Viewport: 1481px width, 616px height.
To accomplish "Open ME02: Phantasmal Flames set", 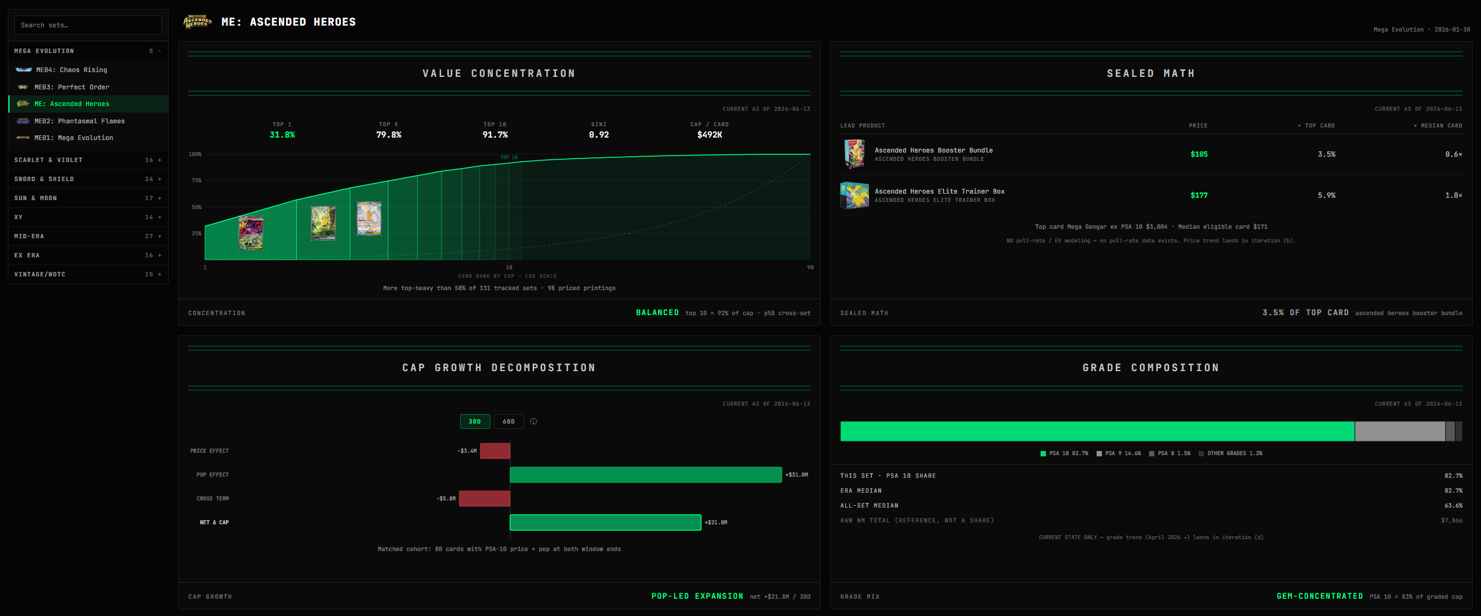I will (x=88, y=121).
